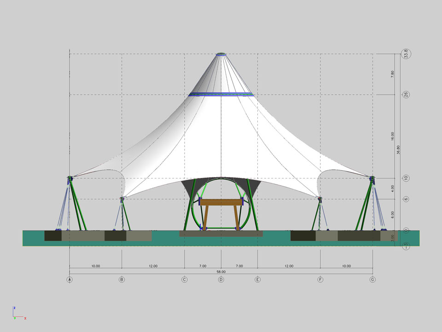The image size is (442, 332).
Task: Click level marker 33.8 bubble
Action: coord(406,54)
